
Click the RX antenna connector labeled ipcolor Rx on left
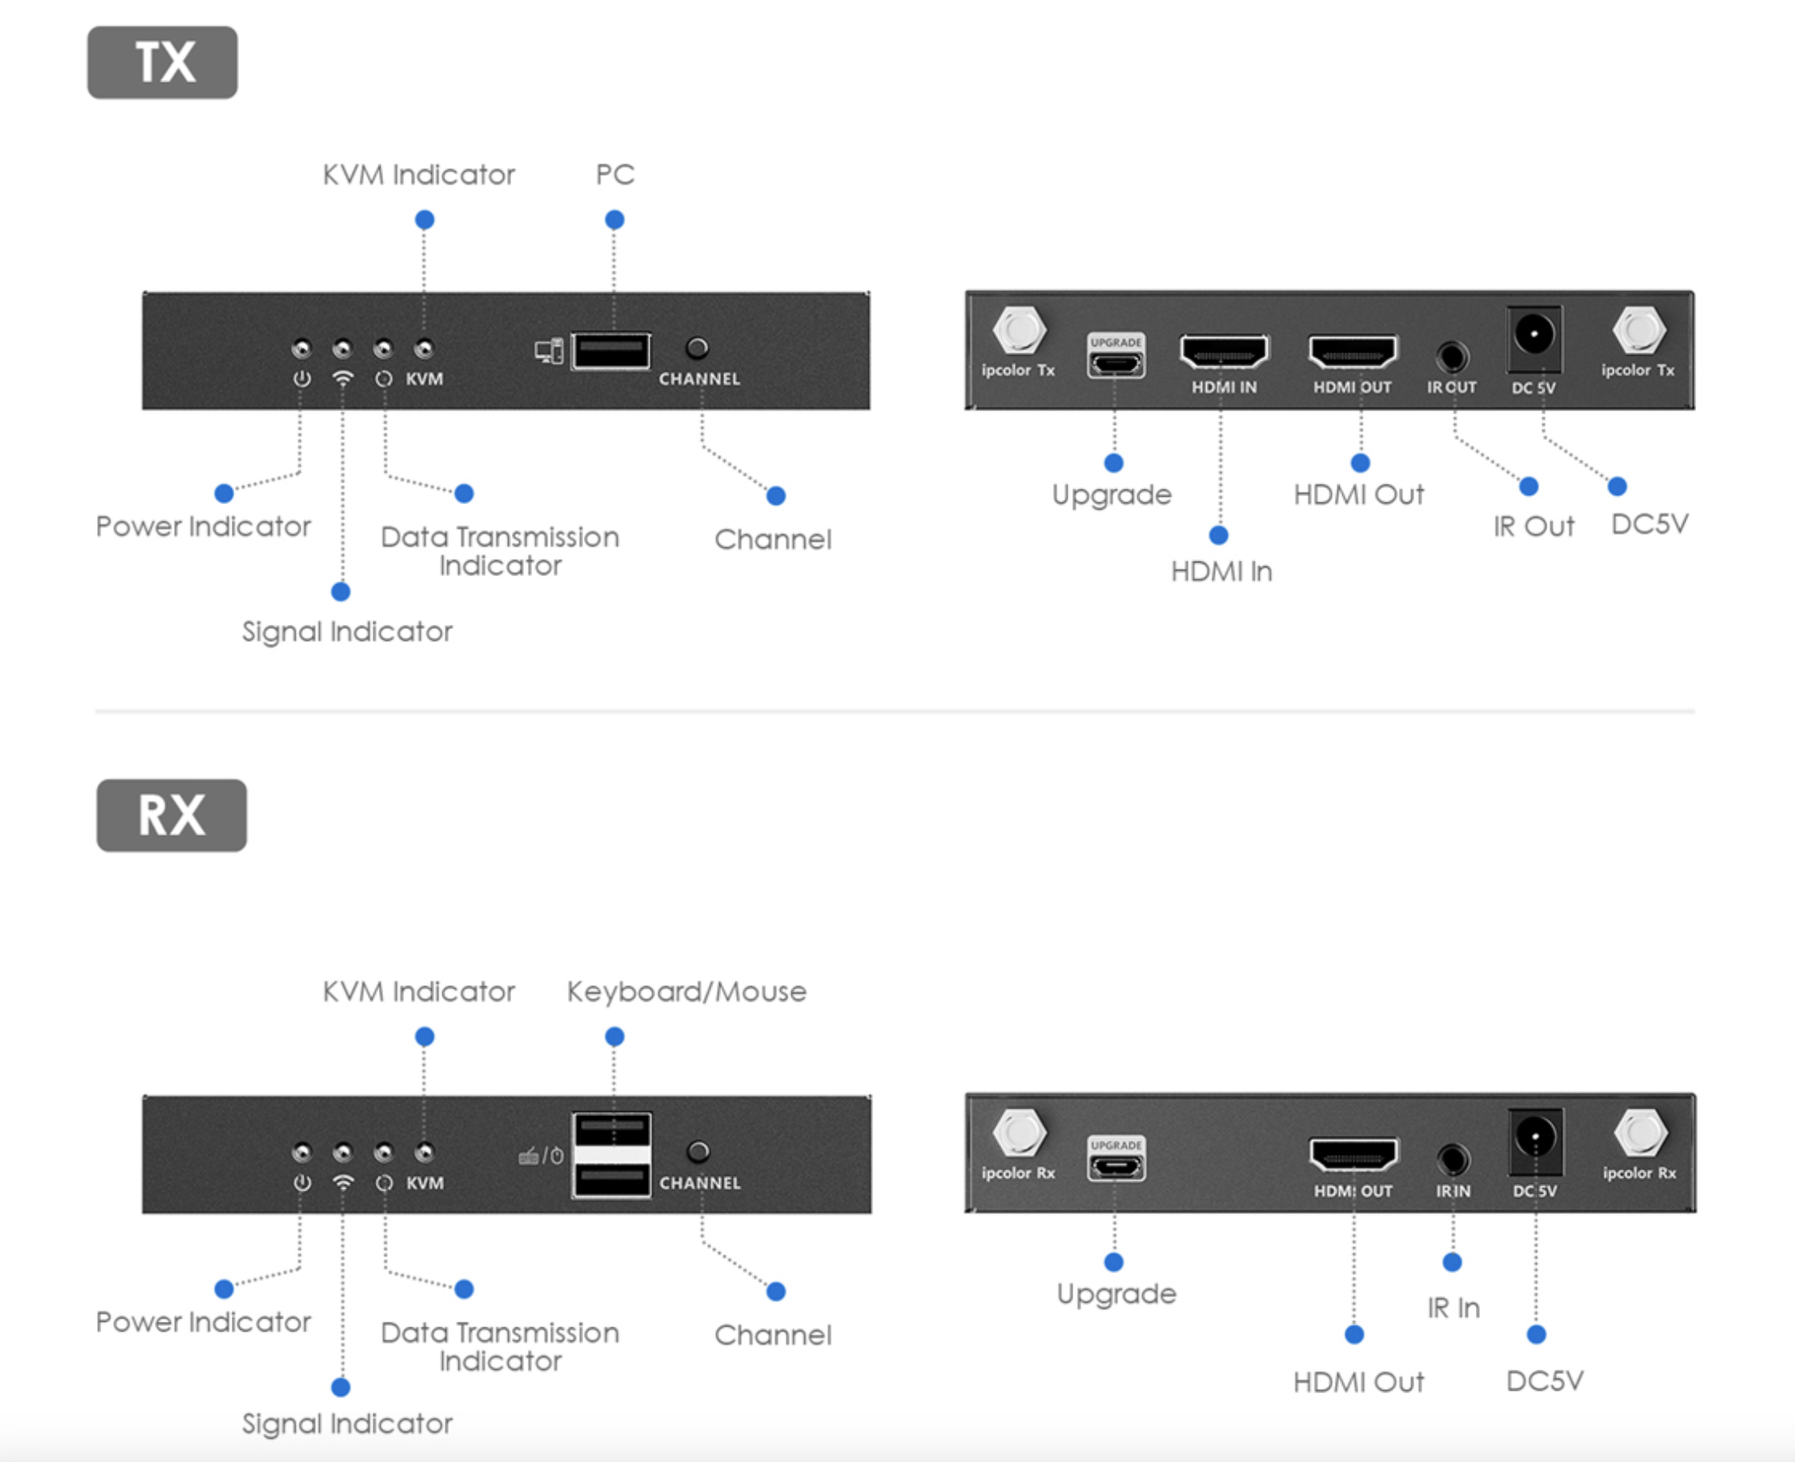tap(1019, 1132)
